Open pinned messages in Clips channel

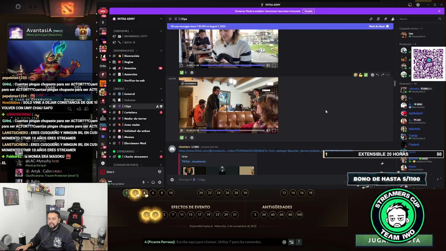pyautogui.click(x=385, y=19)
